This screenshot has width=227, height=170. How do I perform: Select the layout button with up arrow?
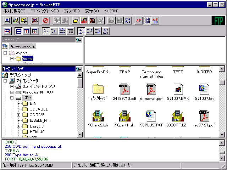click(x=27, y=31)
